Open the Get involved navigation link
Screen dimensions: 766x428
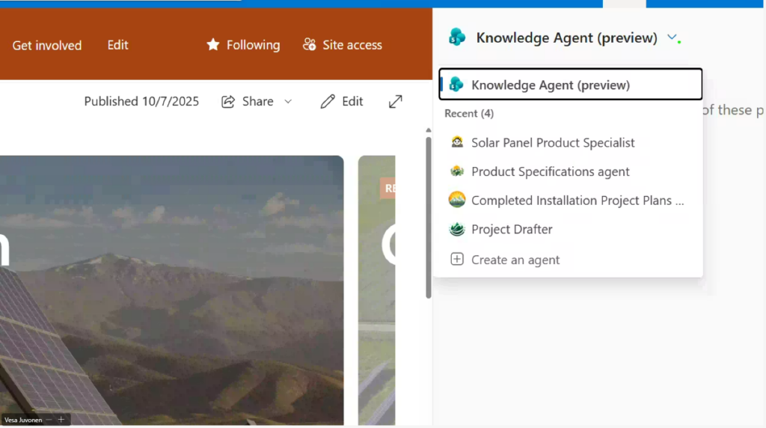click(46, 45)
